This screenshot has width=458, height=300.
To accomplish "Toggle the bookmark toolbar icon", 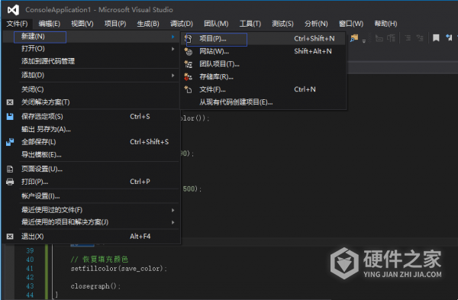I will point(436,38).
